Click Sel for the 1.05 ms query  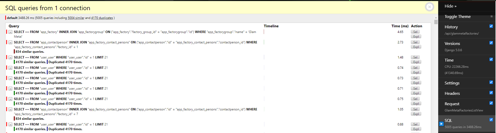click(x=415, y=109)
